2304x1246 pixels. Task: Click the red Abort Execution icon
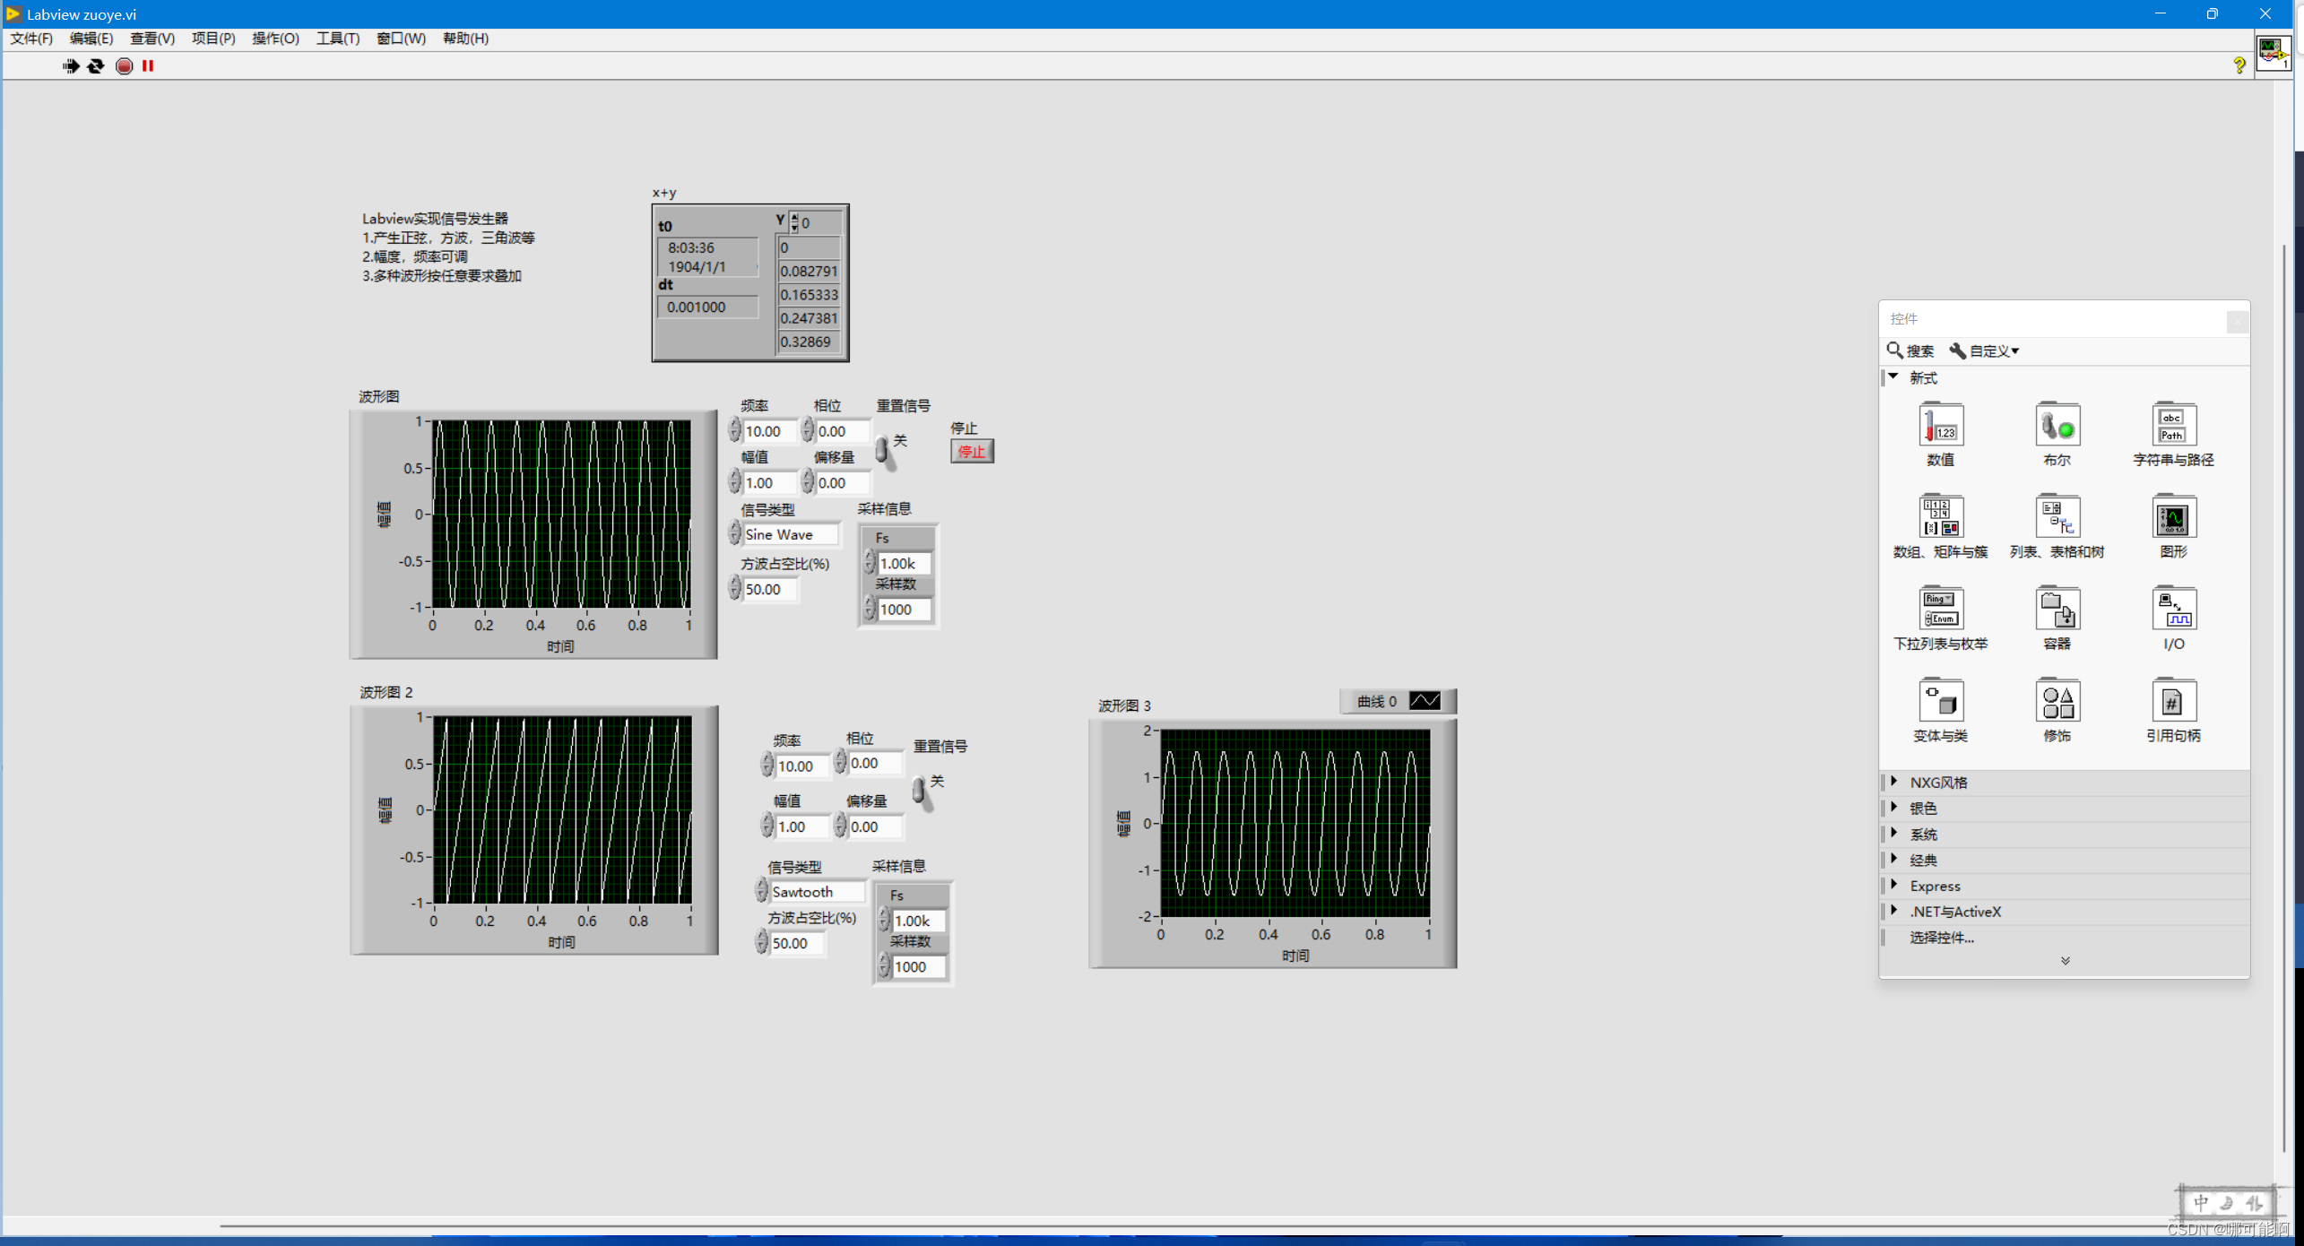(125, 65)
